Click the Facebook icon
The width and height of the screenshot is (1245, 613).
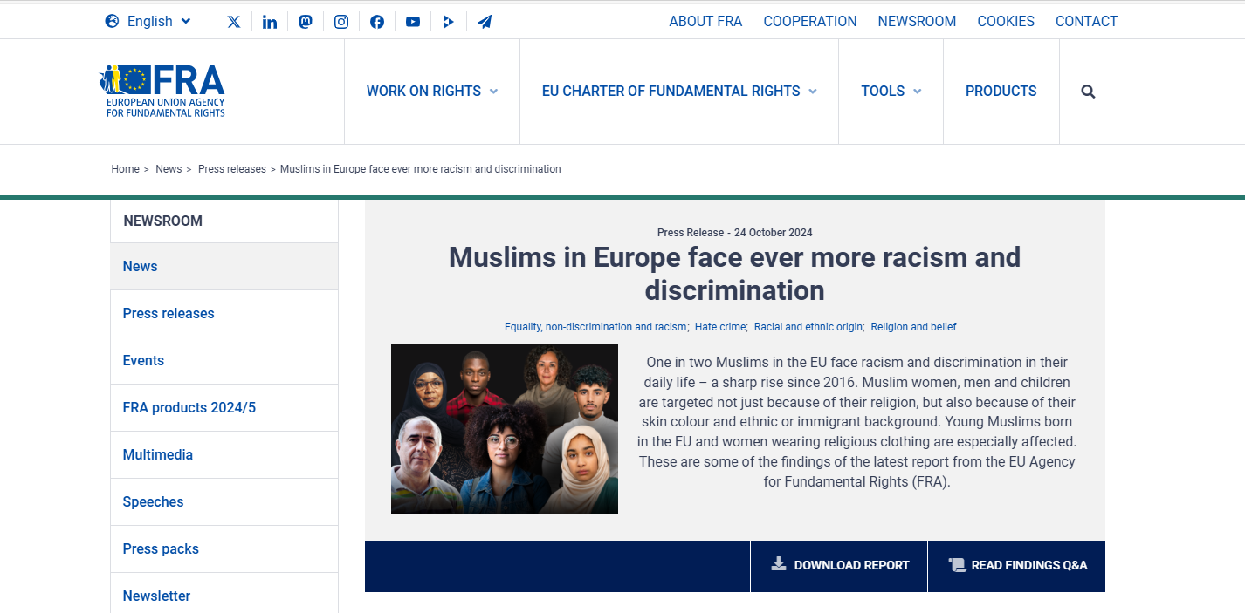tap(377, 22)
